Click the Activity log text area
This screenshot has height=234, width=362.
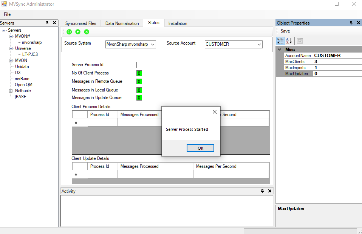tap(167, 211)
